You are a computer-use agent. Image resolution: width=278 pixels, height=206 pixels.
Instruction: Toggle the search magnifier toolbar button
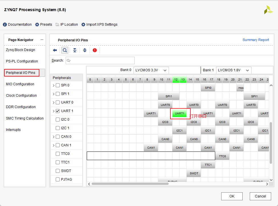pos(65,50)
